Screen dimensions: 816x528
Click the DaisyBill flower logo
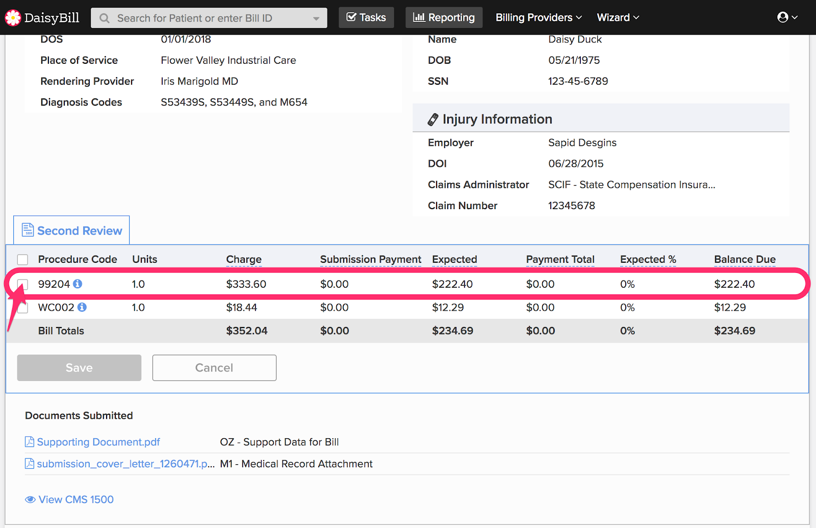pyautogui.click(x=13, y=18)
